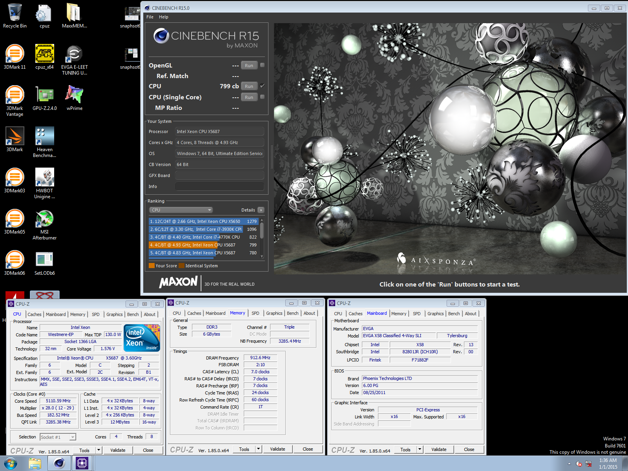This screenshot has width=628, height=471.
Task: Click the Windows Start orb
Action: click(11, 464)
